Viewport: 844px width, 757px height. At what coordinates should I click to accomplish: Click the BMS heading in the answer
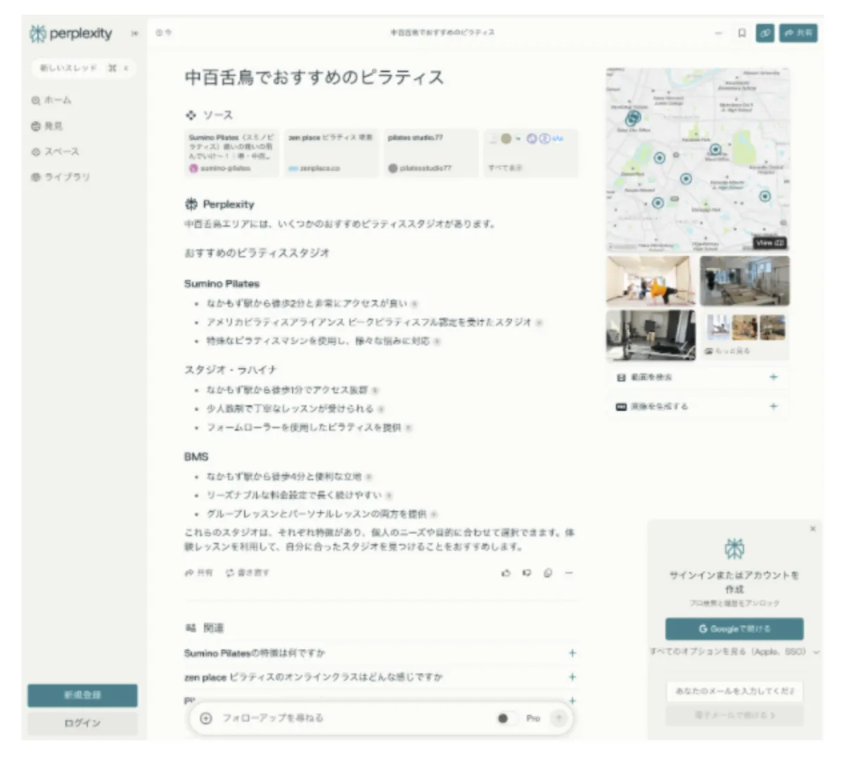(196, 457)
